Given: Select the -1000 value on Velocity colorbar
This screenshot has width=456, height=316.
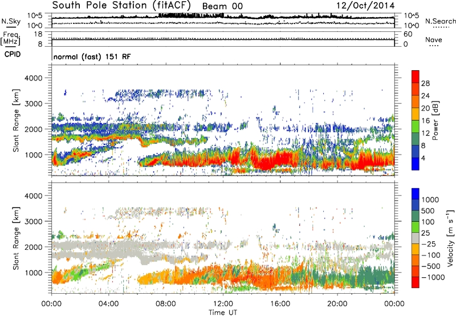Looking at the screenshot, I should (433, 277).
